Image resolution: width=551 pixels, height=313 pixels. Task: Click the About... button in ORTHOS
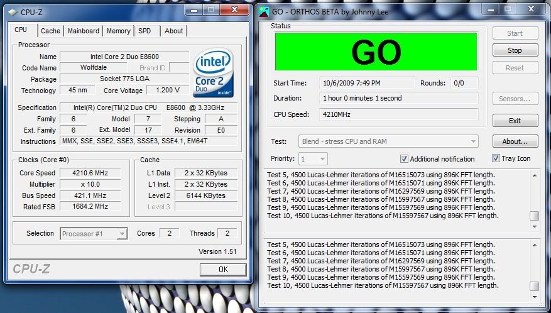[x=515, y=141]
